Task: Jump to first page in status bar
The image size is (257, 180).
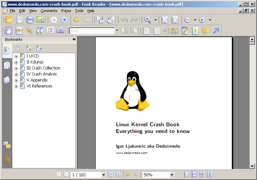Action: coord(59,174)
